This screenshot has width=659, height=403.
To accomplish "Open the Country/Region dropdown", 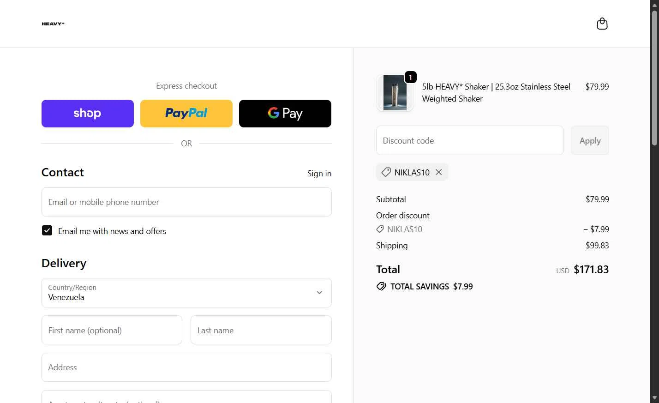I will 186,293.
